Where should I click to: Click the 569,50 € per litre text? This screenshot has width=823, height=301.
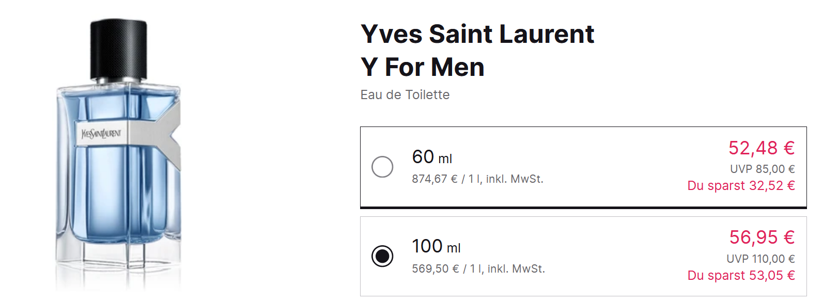pos(478,269)
